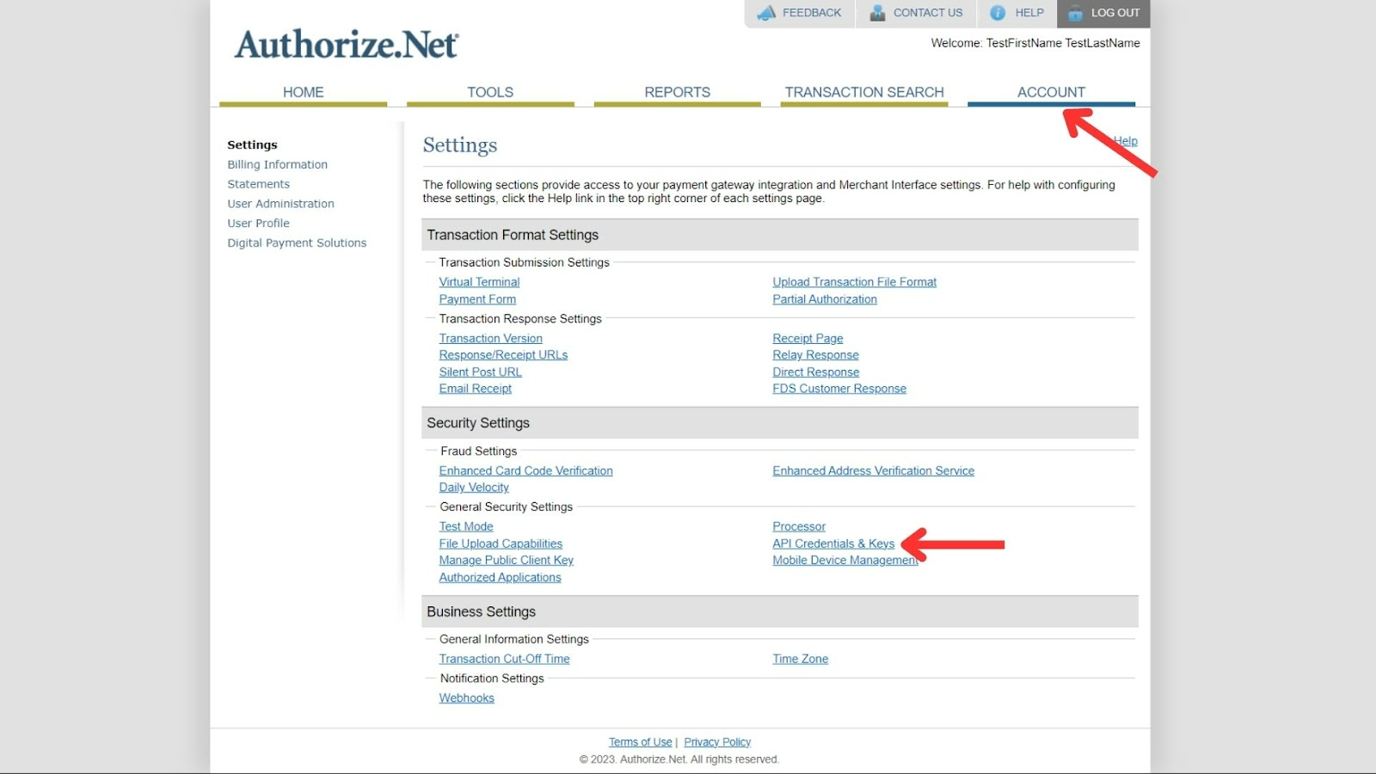
Task: Open User Administration from the sidebar
Action: 280,204
